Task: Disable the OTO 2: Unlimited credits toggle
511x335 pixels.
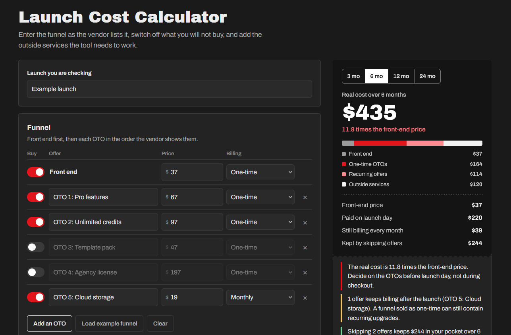Action: pyautogui.click(x=36, y=222)
